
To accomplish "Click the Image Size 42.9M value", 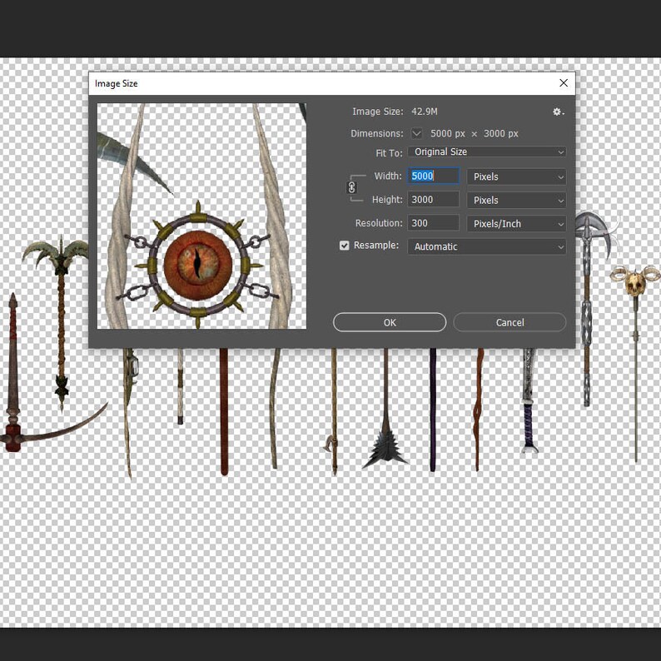I will click(x=424, y=112).
